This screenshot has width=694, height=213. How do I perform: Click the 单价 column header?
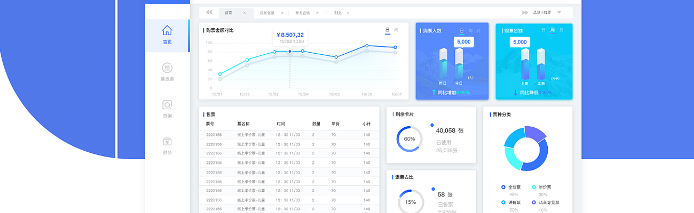(x=335, y=124)
